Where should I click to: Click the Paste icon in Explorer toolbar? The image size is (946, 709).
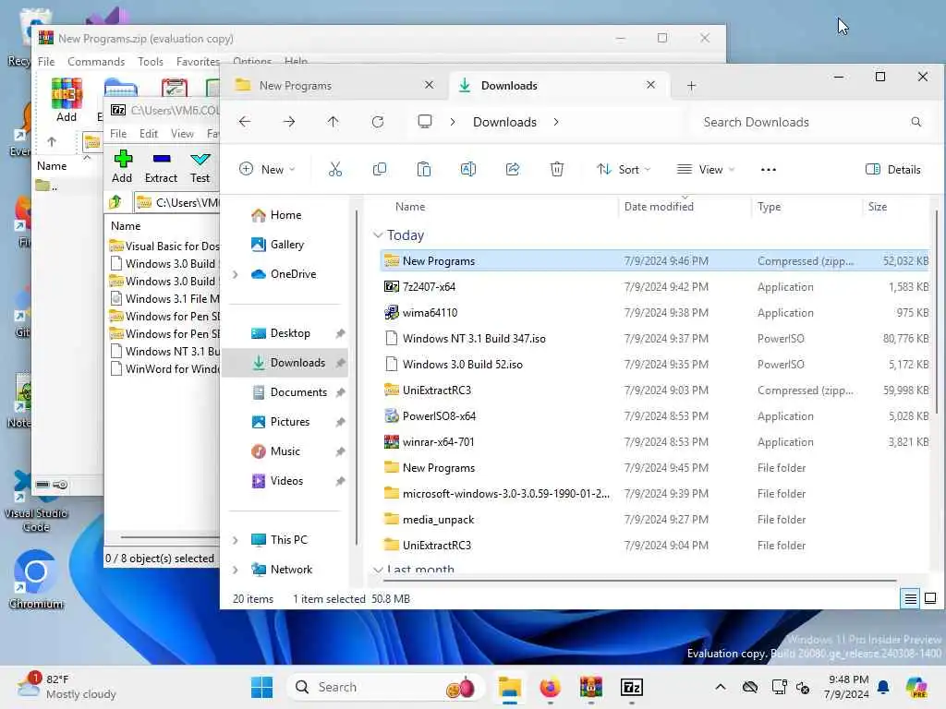pos(424,170)
